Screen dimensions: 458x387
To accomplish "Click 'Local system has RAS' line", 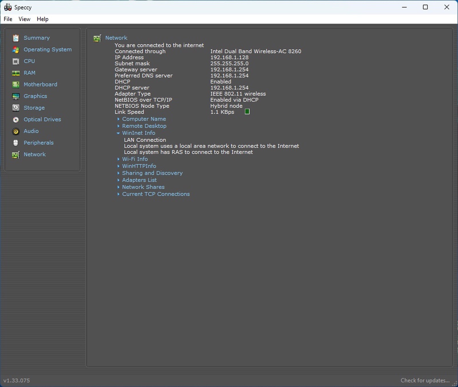I will pyautogui.click(x=188, y=152).
